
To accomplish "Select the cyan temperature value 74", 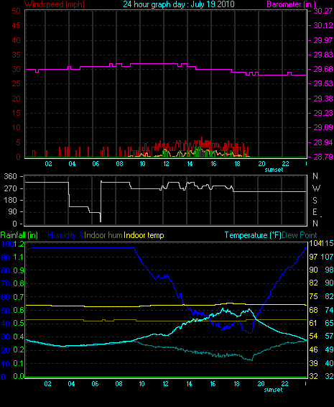I will [x=330, y=310].
